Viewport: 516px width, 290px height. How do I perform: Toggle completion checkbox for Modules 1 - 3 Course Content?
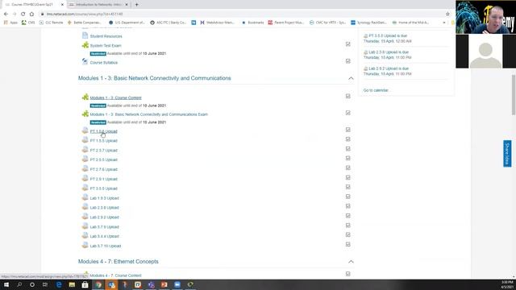tap(347, 96)
